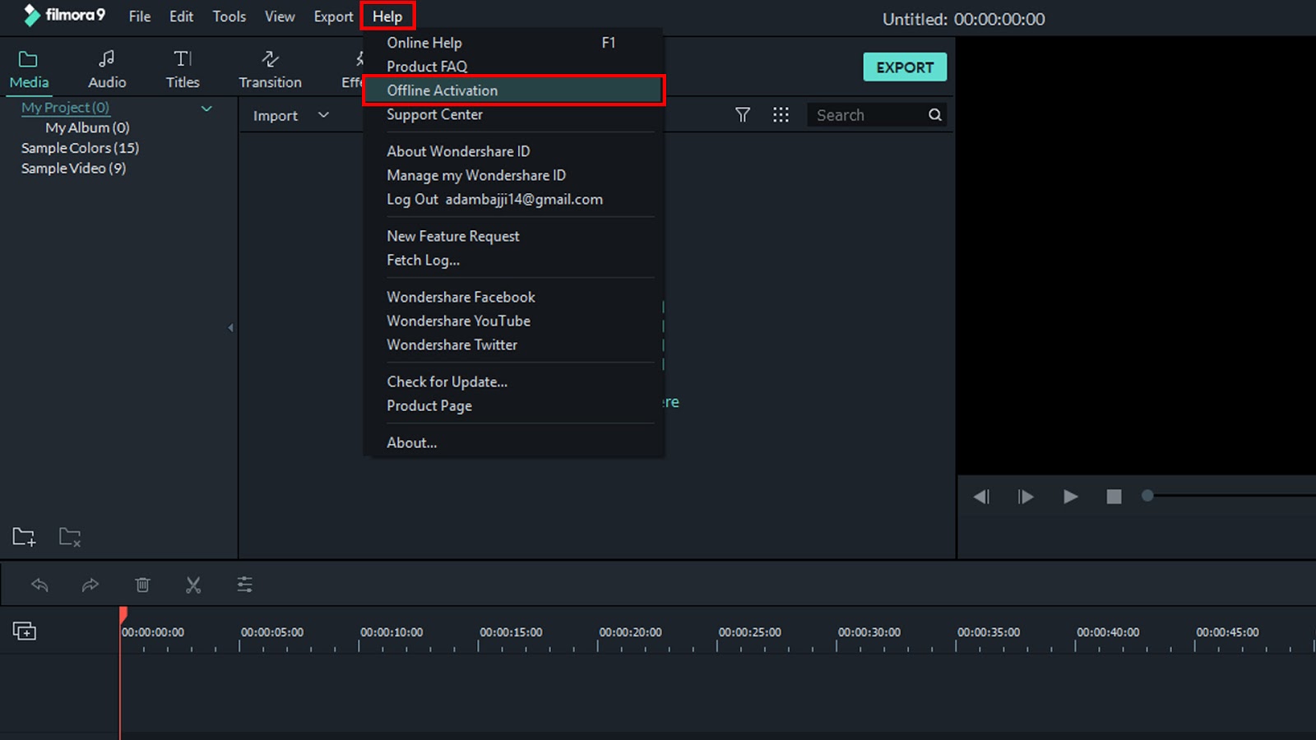Click the search magnifier icon

(935, 115)
